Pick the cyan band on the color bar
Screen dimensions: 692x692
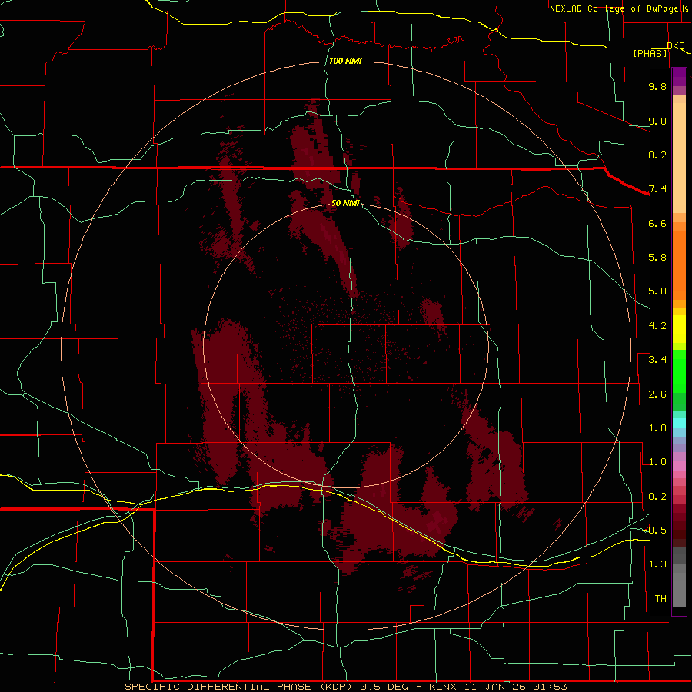pos(679,423)
